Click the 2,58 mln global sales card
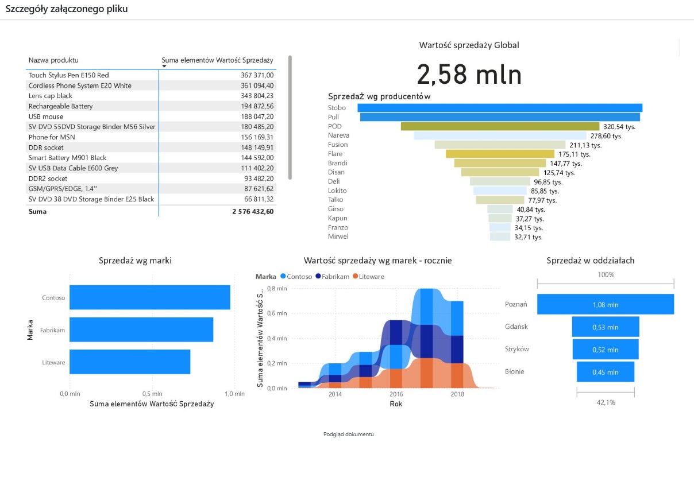 point(469,75)
